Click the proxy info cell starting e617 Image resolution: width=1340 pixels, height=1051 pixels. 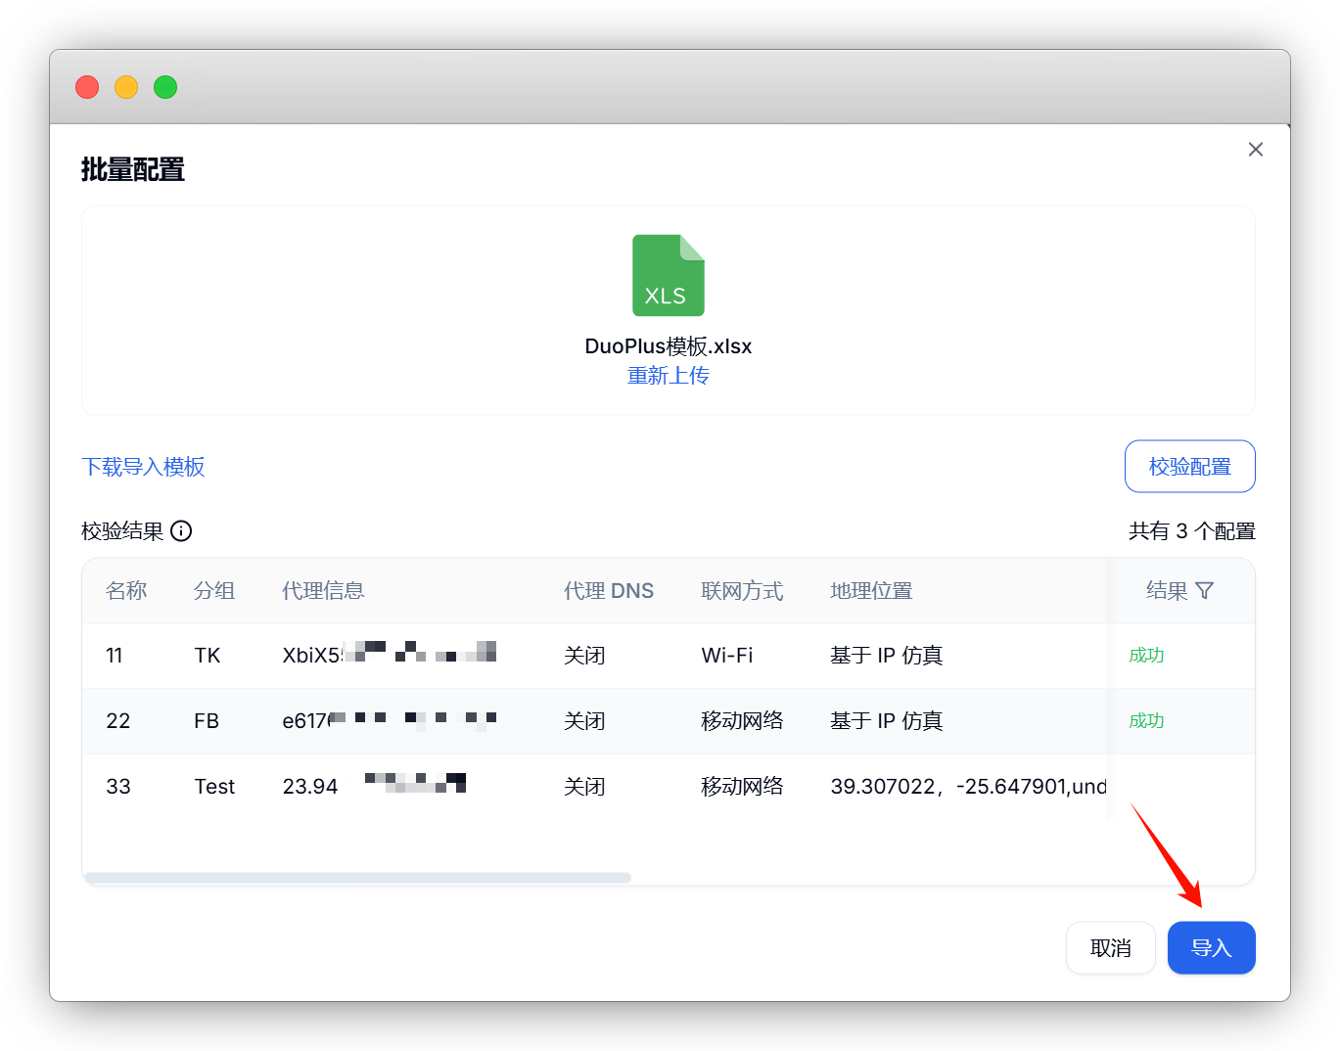click(390, 721)
